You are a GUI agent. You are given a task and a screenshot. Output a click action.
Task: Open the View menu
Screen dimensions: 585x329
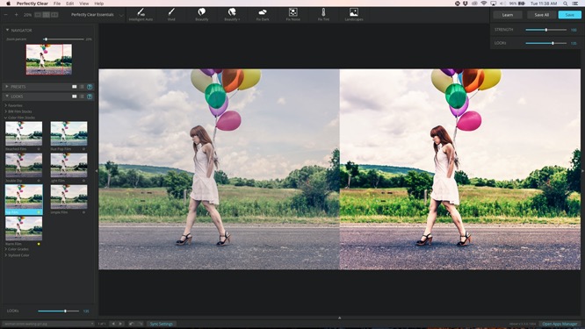84,4
